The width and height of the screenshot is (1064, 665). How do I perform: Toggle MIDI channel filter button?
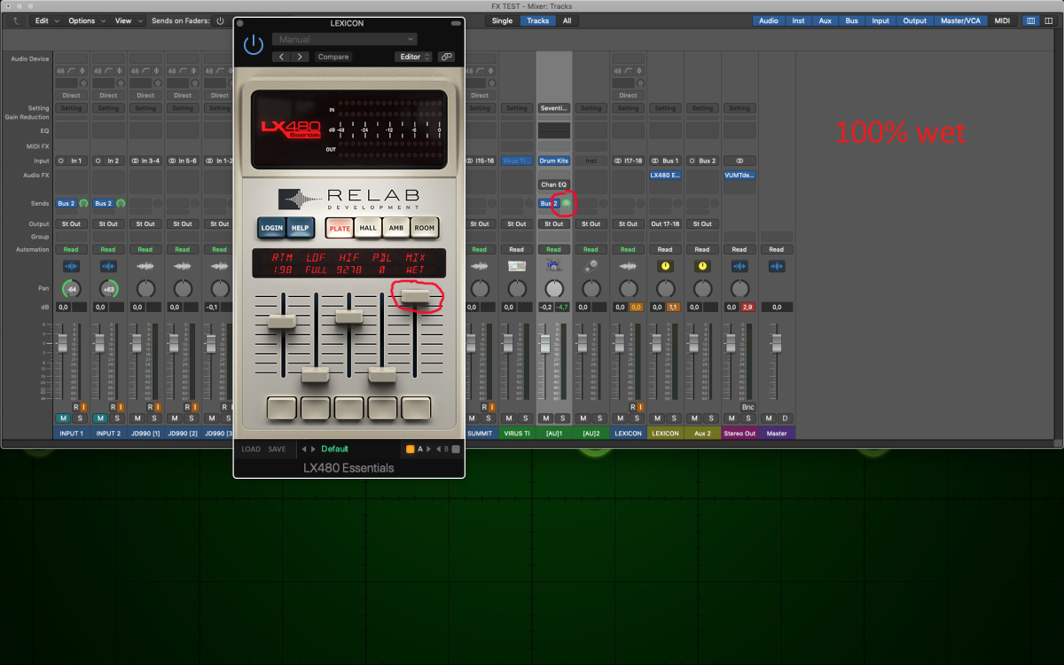coord(1002,20)
